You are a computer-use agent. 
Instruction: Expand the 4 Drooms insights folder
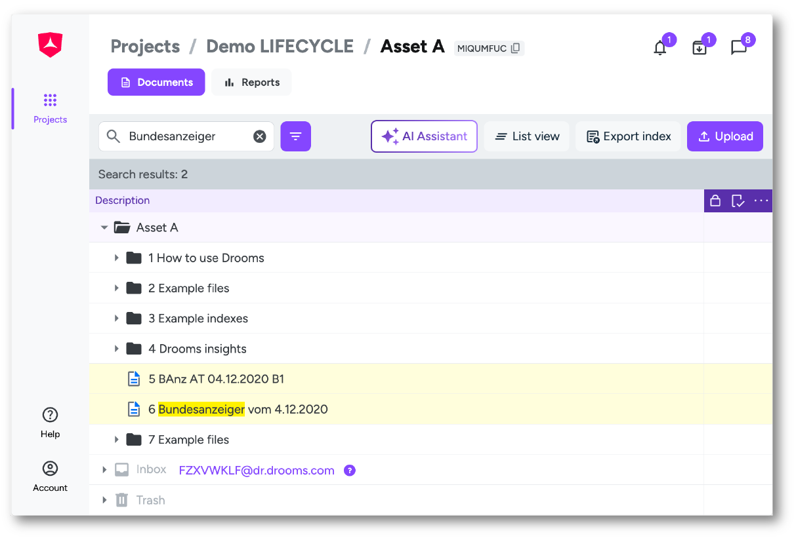(117, 349)
